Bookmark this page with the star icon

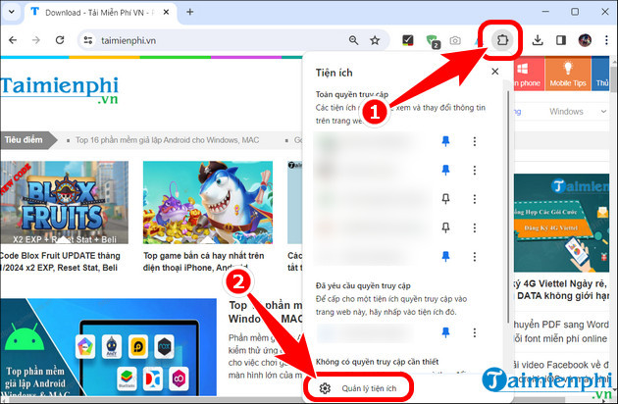coord(375,40)
